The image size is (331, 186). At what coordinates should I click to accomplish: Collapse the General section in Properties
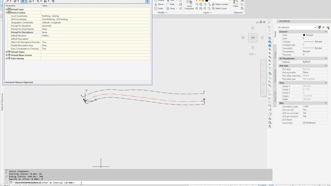pos(326,32)
